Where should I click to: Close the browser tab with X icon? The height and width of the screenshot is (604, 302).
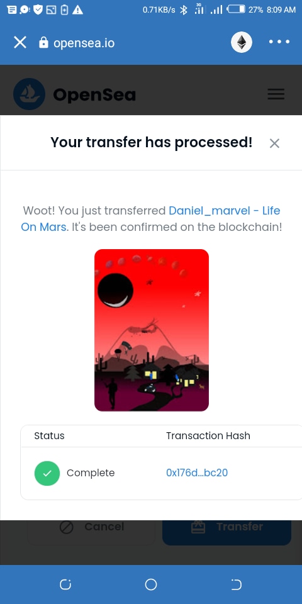[x=20, y=42]
